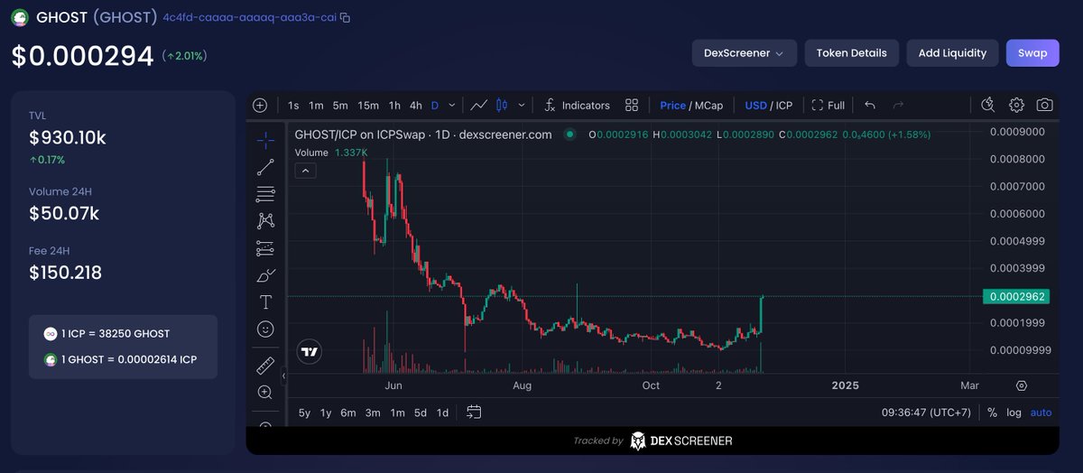
Task: Select the 5m interval
Action: [x=340, y=106]
